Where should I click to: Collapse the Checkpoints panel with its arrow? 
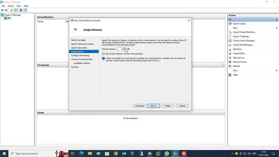(x=223, y=65)
